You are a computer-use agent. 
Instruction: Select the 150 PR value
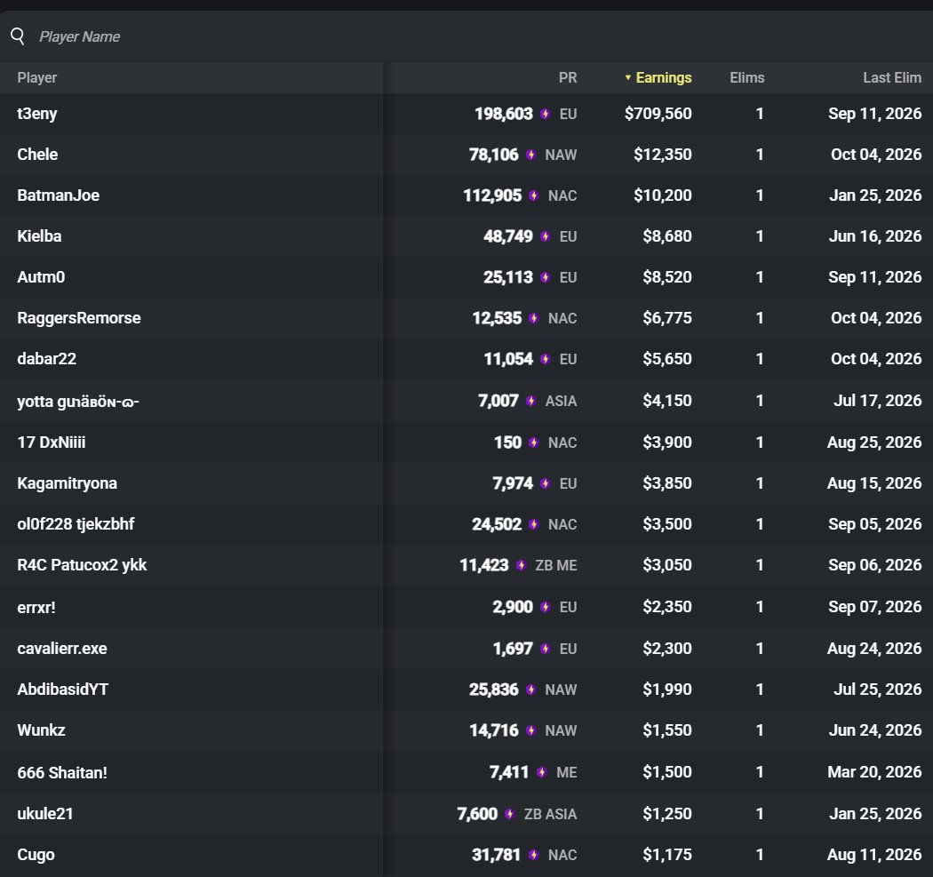[x=507, y=442]
